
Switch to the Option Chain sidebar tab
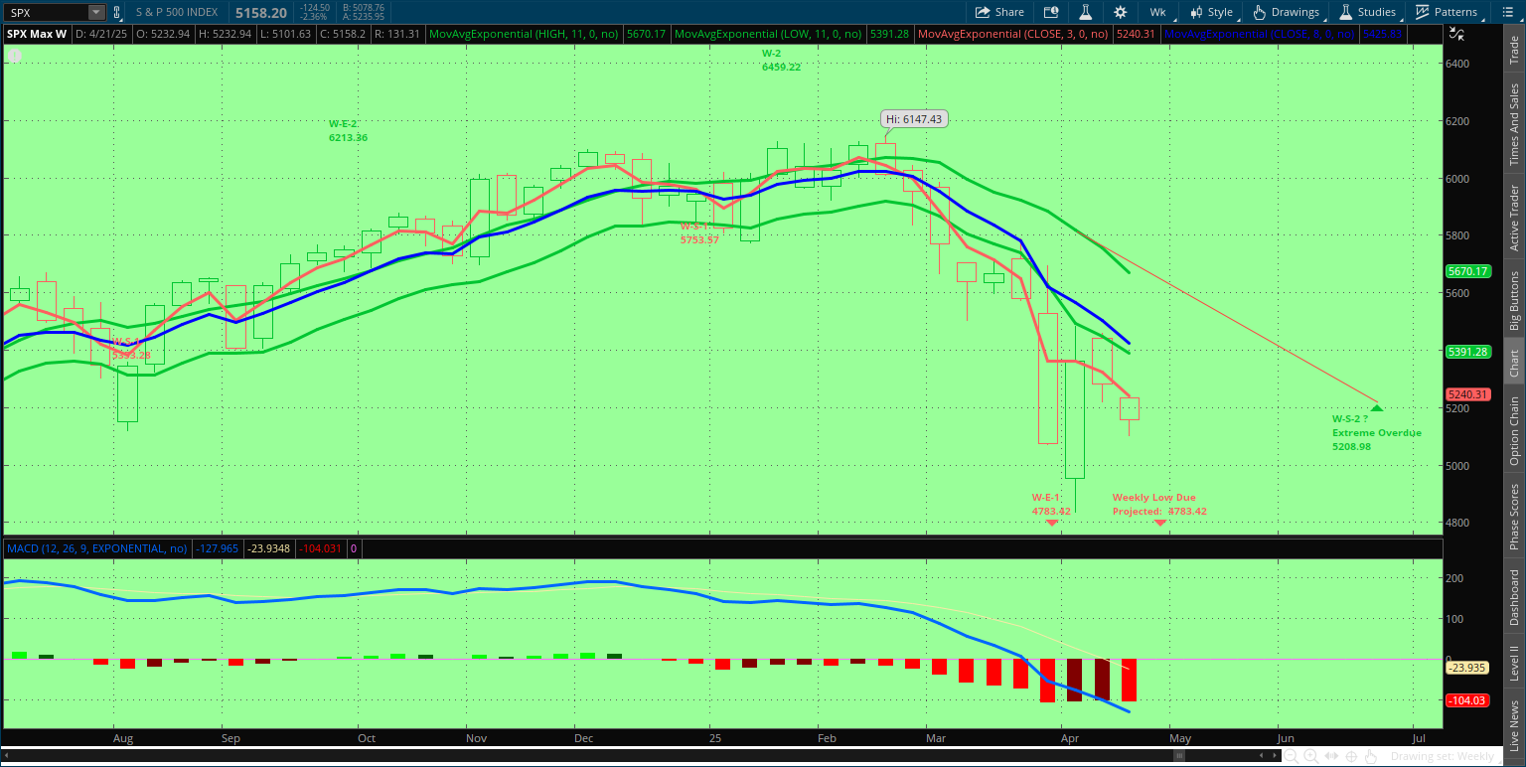[x=1514, y=430]
